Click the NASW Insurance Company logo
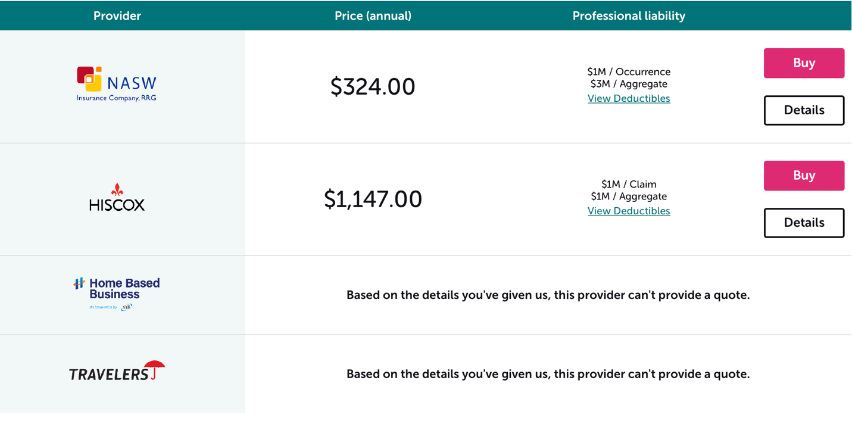Screen dimensions: 852x421 pos(117,84)
